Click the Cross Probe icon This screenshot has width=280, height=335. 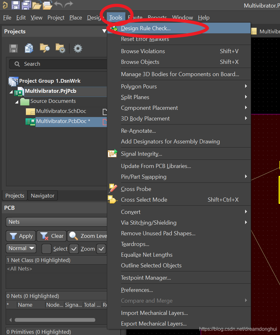click(x=113, y=188)
